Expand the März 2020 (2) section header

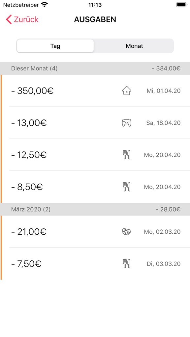point(31,209)
